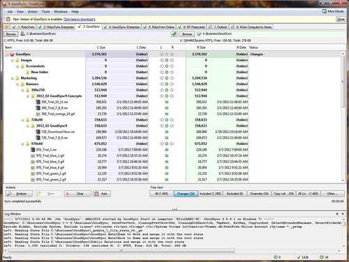Click the right folder Browse button

tap(187, 34)
